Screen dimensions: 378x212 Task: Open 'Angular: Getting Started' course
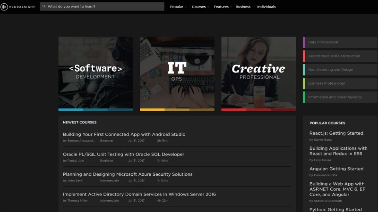tap(336, 169)
